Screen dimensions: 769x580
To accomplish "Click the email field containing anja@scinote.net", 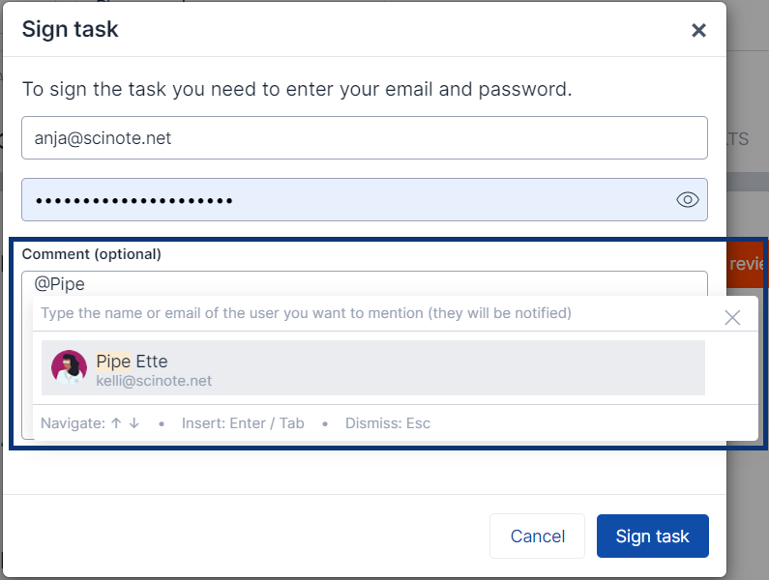I will 364,138.
